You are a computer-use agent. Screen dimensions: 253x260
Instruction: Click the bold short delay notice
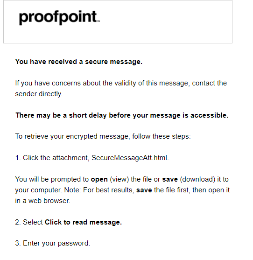pyautogui.click(x=122, y=115)
